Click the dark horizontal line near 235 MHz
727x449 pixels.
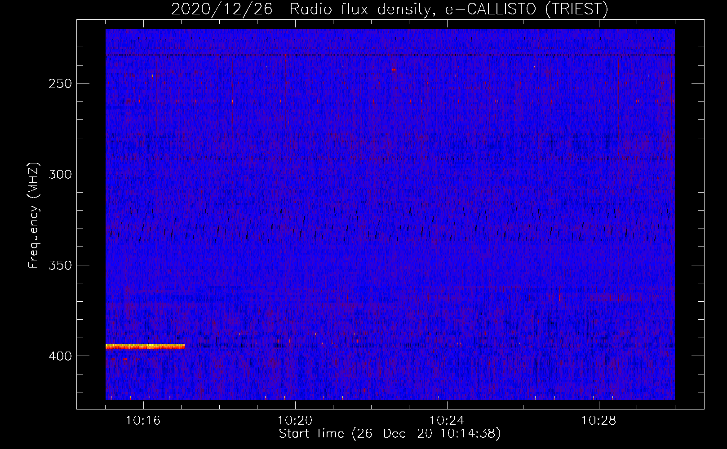390,55
